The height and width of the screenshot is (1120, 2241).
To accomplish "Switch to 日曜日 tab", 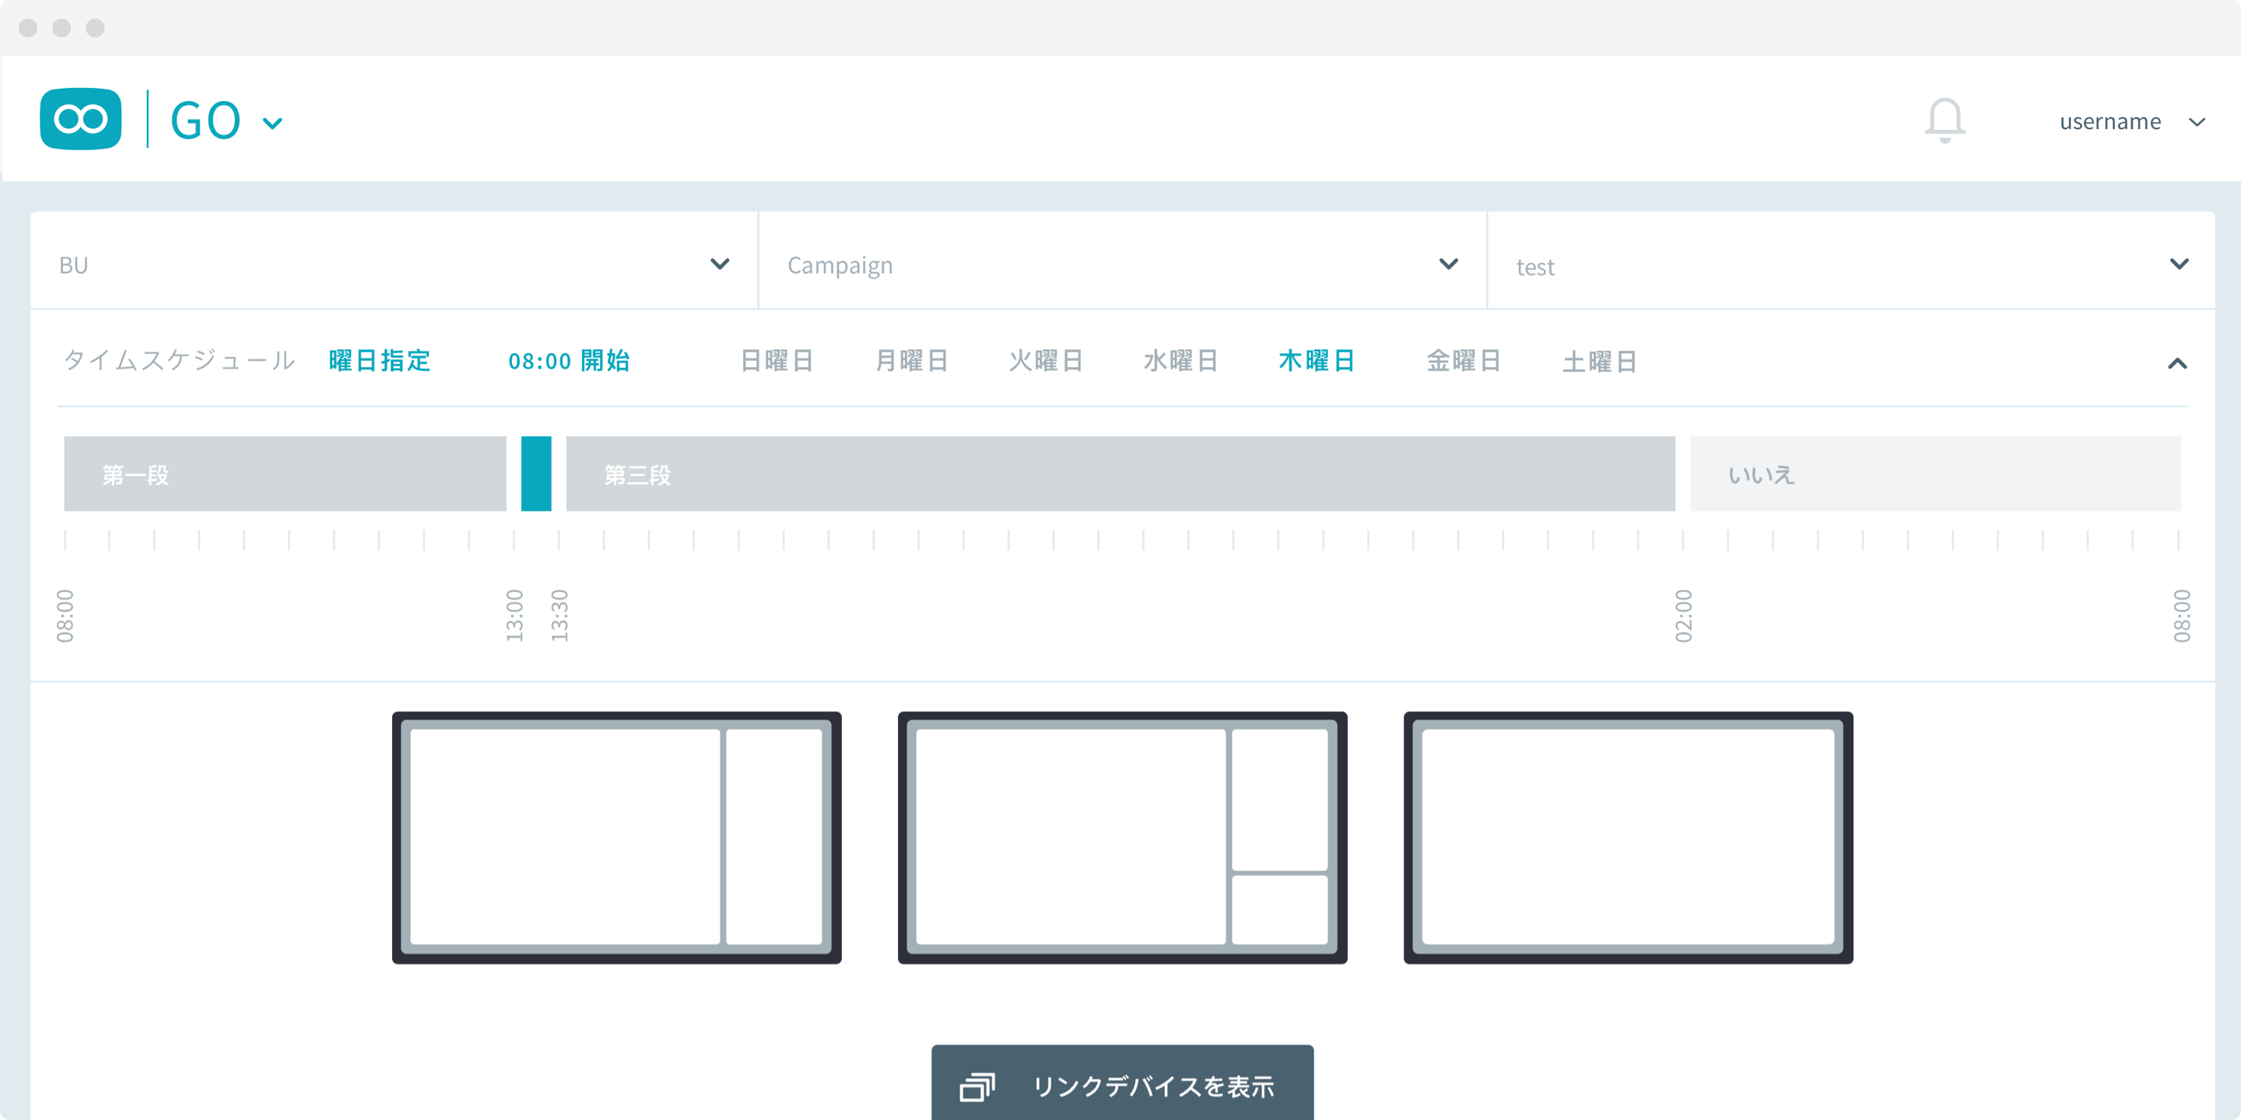I will point(776,361).
